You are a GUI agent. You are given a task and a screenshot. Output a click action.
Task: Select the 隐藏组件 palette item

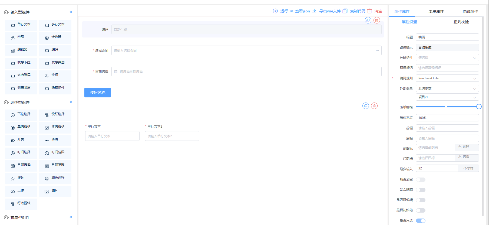click(x=55, y=88)
